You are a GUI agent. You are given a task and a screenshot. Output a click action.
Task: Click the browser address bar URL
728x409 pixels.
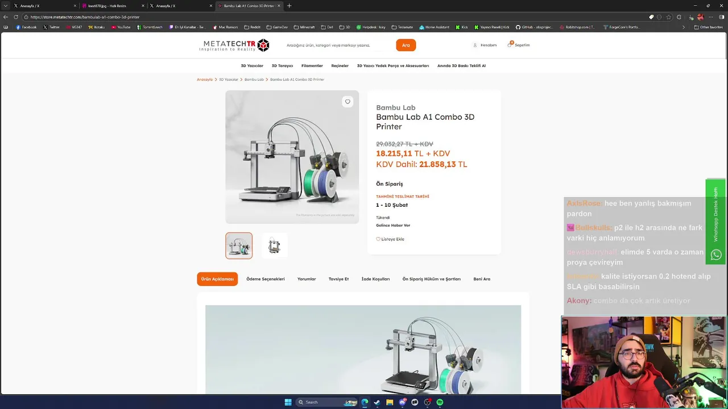[85, 17]
